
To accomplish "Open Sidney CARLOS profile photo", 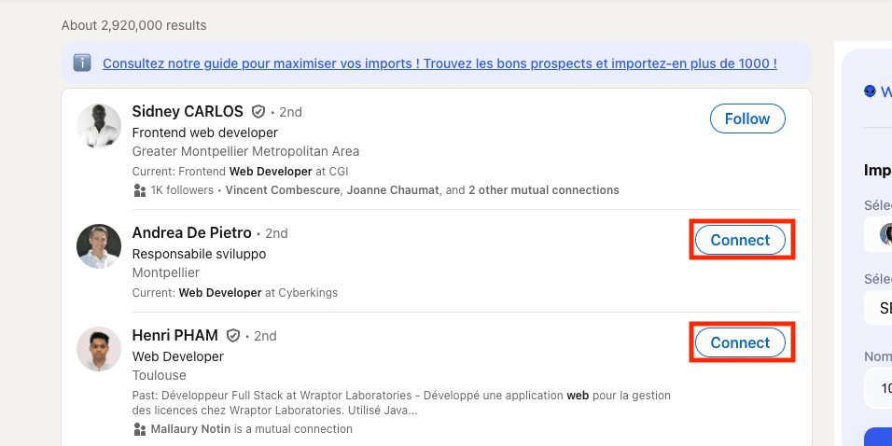I will (x=99, y=126).
